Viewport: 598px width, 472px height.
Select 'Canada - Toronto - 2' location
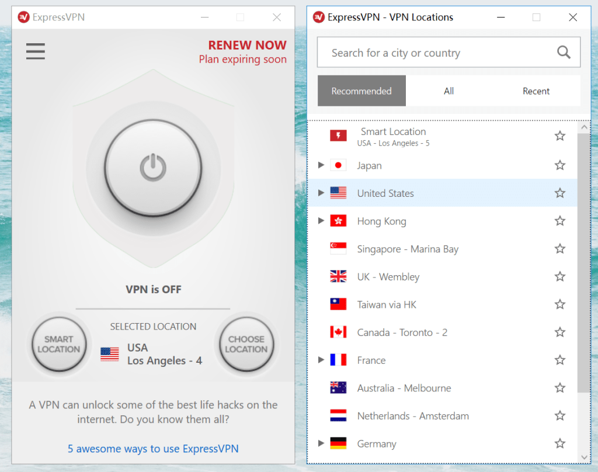[402, 332]
